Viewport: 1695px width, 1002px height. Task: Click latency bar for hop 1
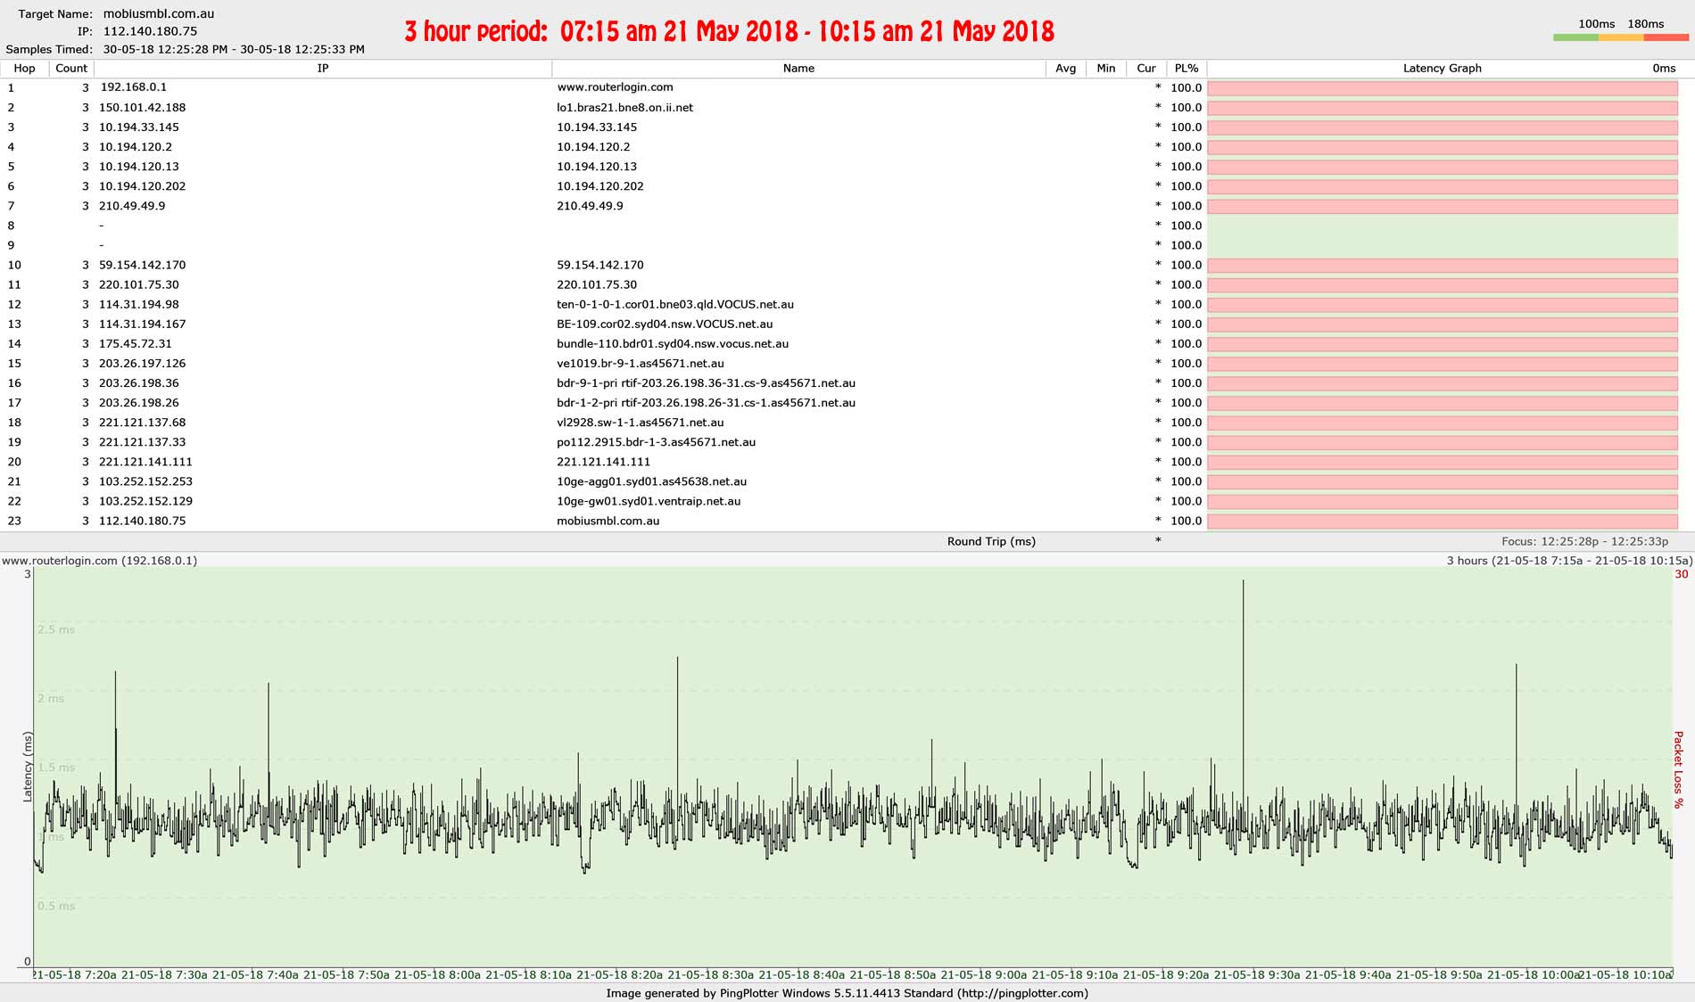pos(1443,88)
